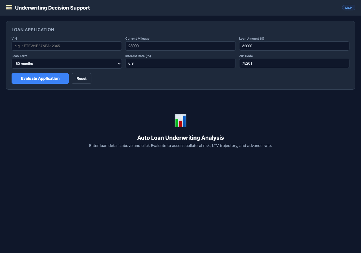Click inside the VIN input field
This screenshot has height=253, width=361.
click(x=67, y=46)
